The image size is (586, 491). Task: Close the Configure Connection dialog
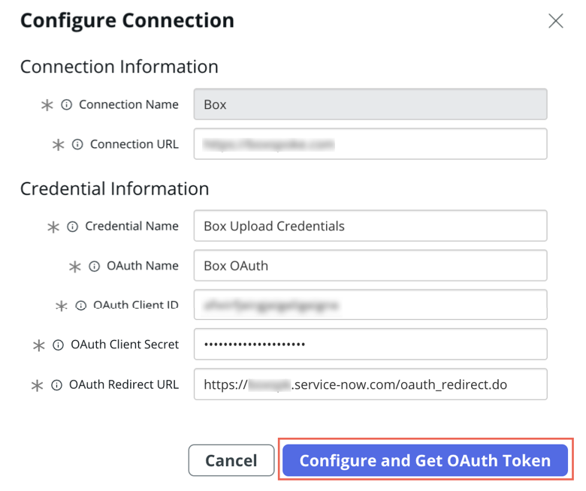555,21
